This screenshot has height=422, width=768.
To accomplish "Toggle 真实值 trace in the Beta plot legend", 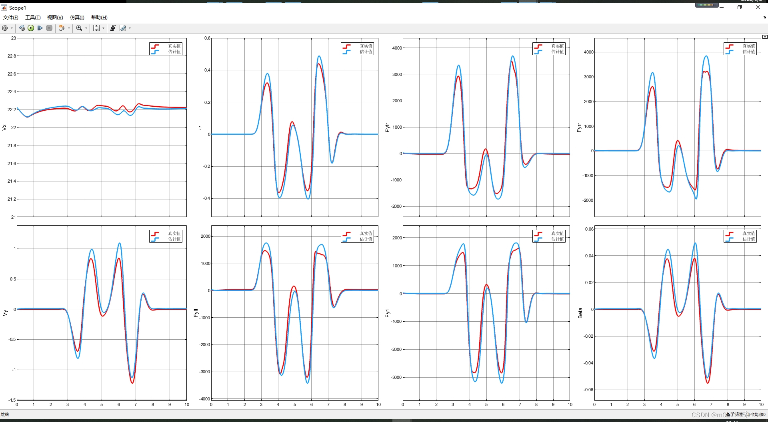I will [x=748, y=233].
